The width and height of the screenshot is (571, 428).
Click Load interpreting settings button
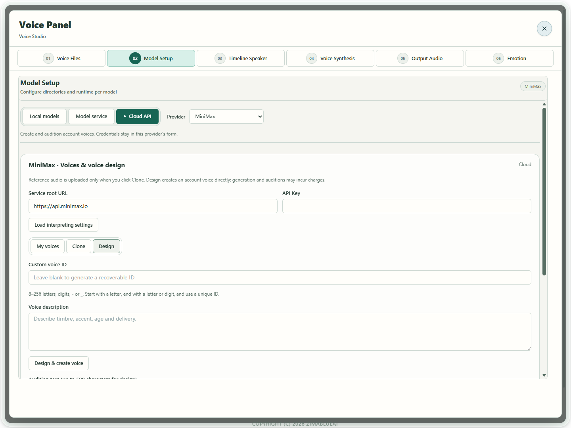[x=63, y=225]
